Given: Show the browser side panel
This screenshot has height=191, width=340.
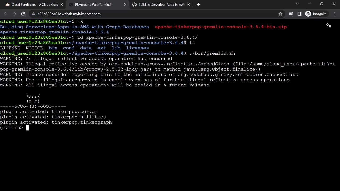Looking at the screenshot, I should point(299,14).
